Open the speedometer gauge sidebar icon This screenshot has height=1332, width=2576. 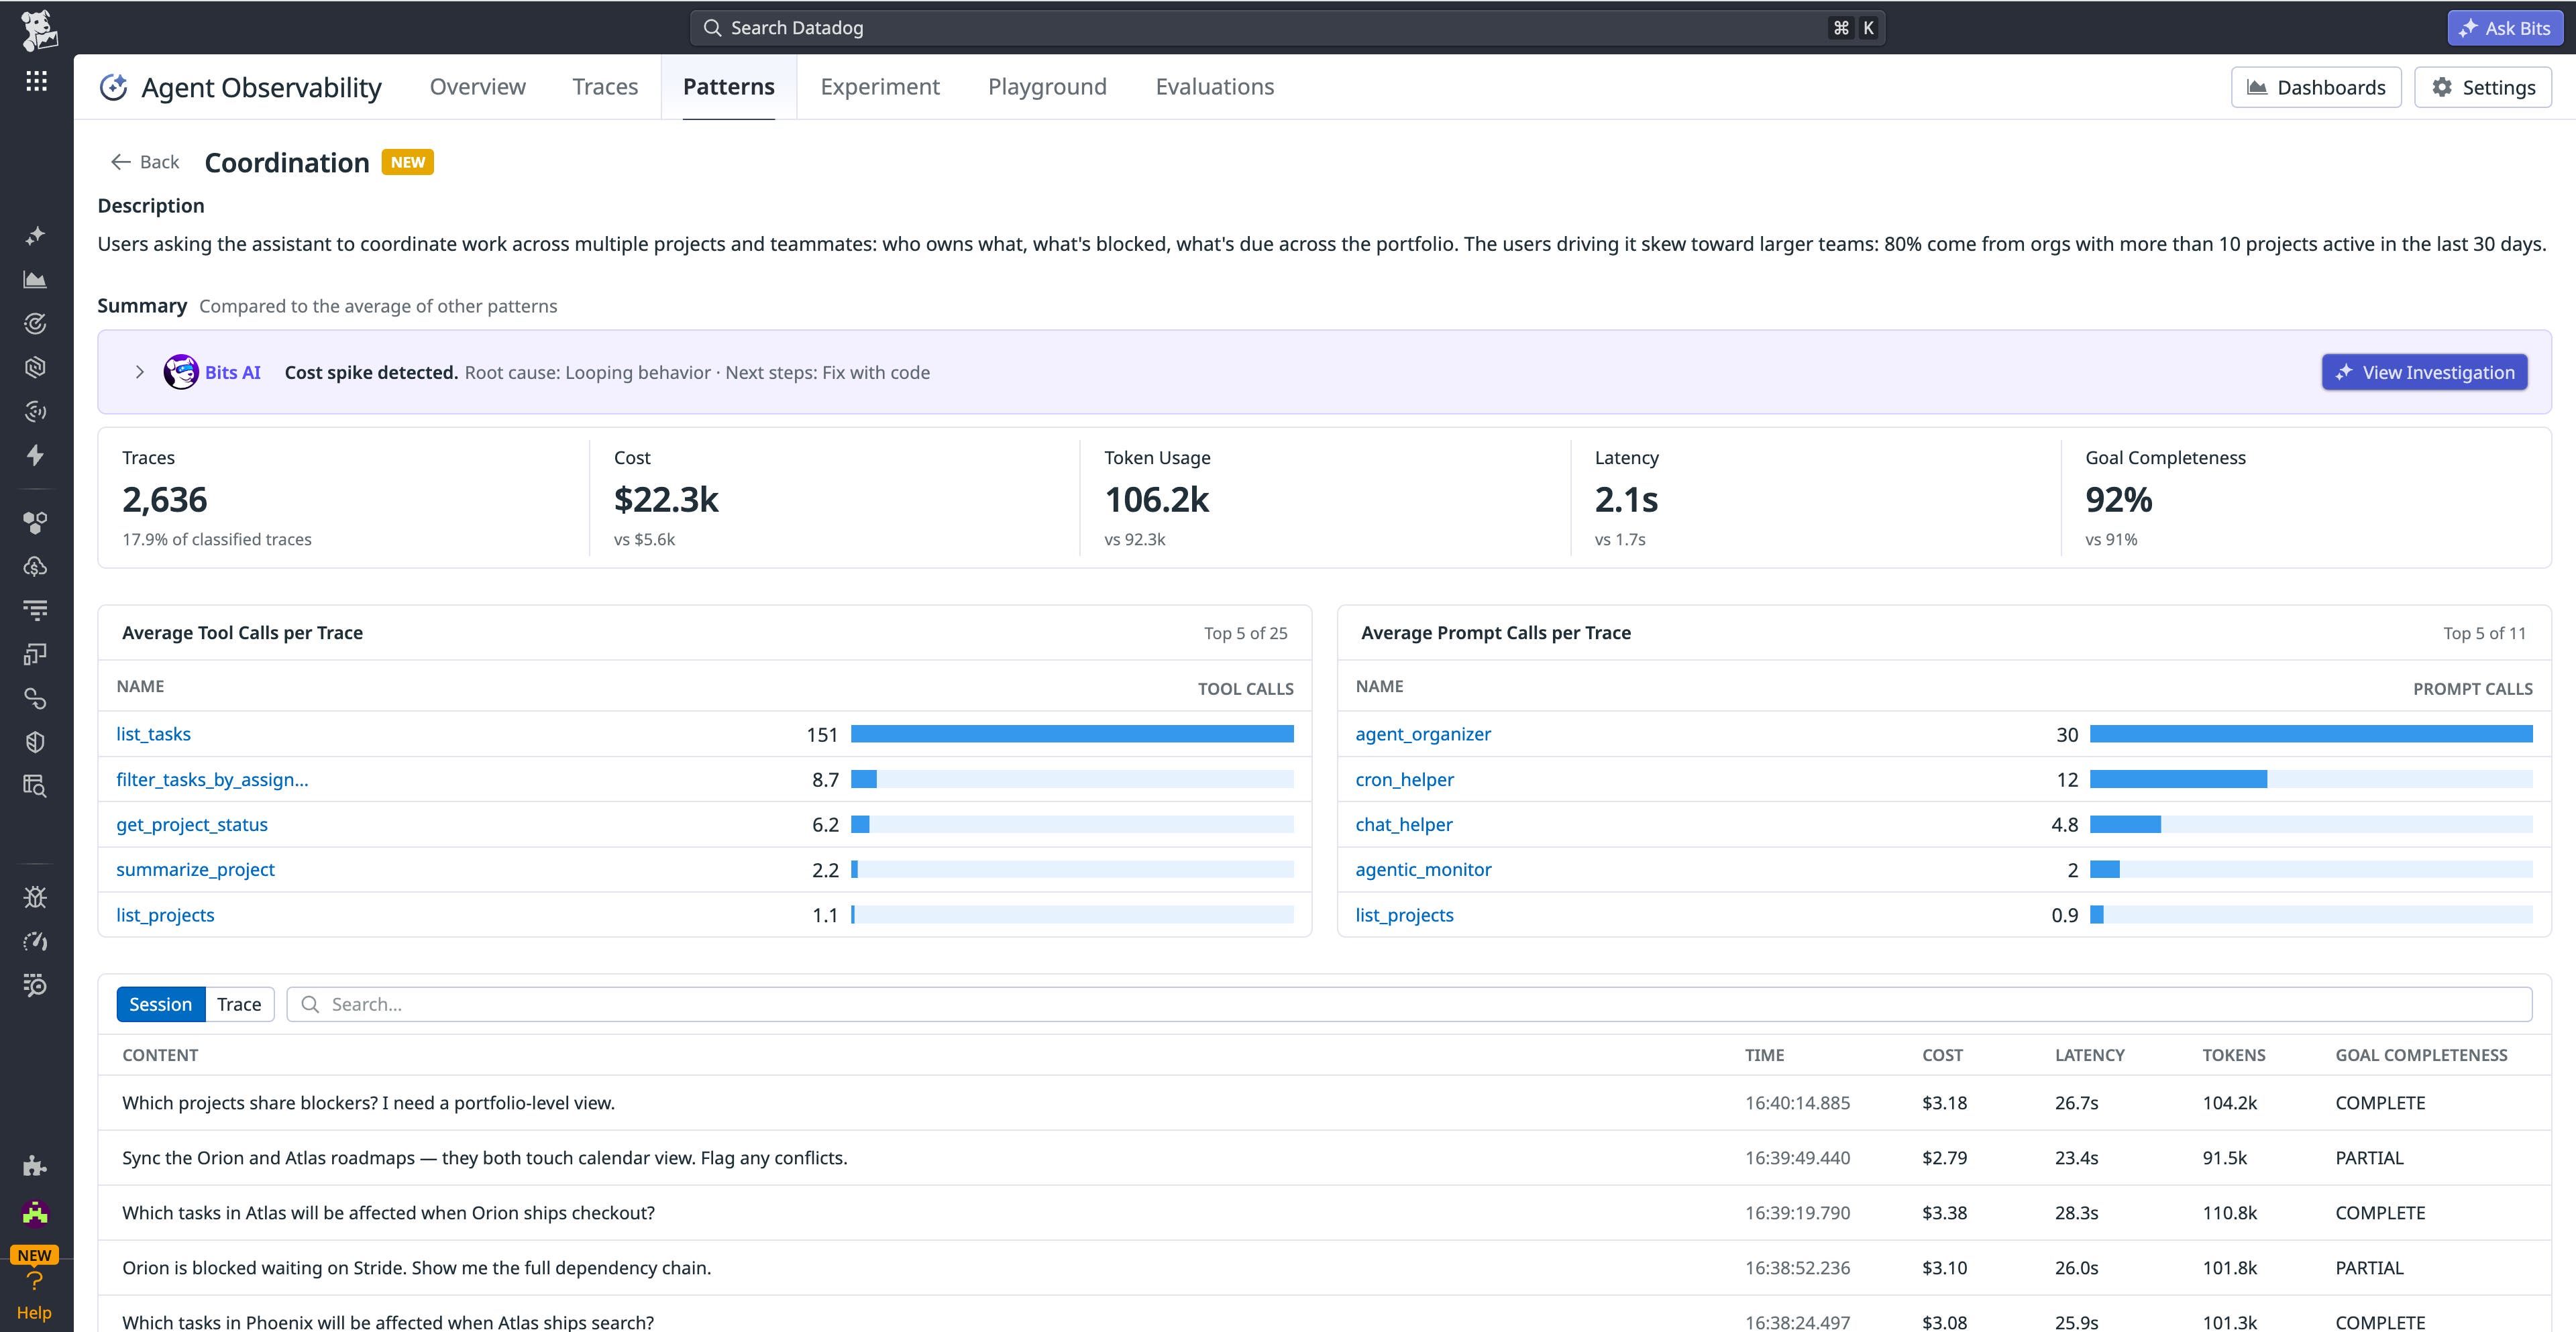(x=35, y=941)
